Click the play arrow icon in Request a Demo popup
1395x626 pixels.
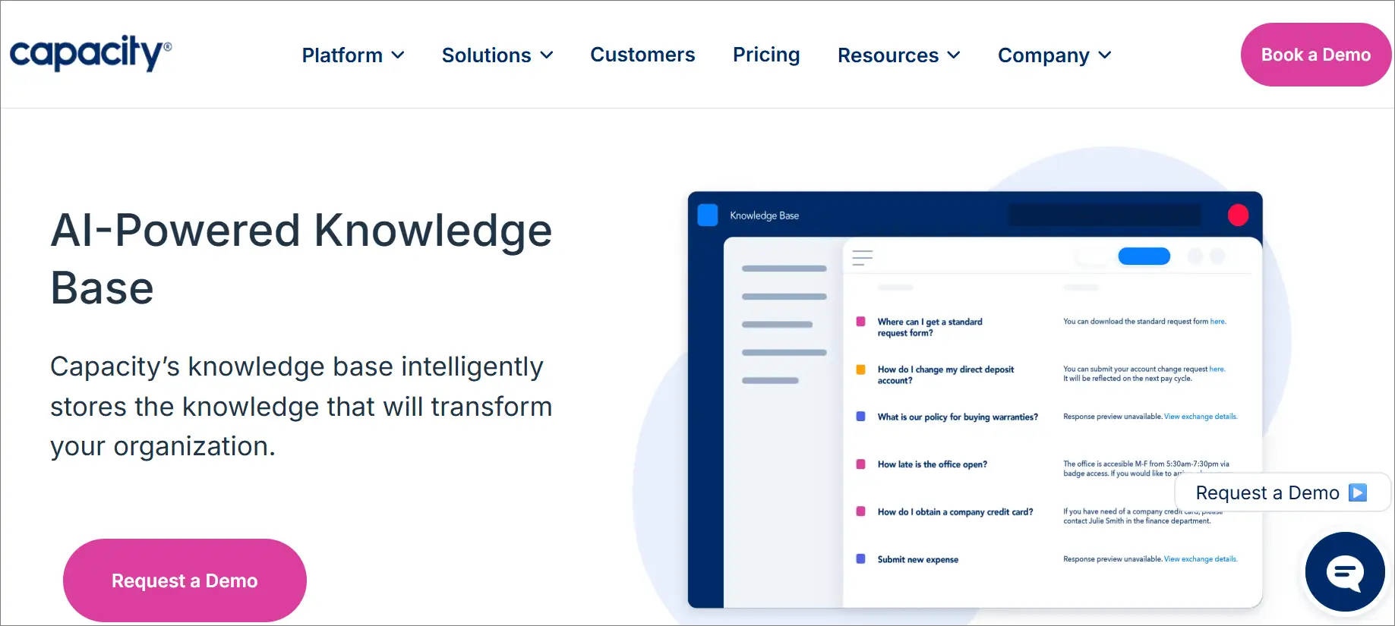(x=1358, y=492)
